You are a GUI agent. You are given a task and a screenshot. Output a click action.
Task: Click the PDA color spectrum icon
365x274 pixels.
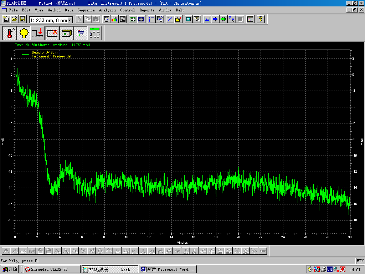(x=114, y=19)
